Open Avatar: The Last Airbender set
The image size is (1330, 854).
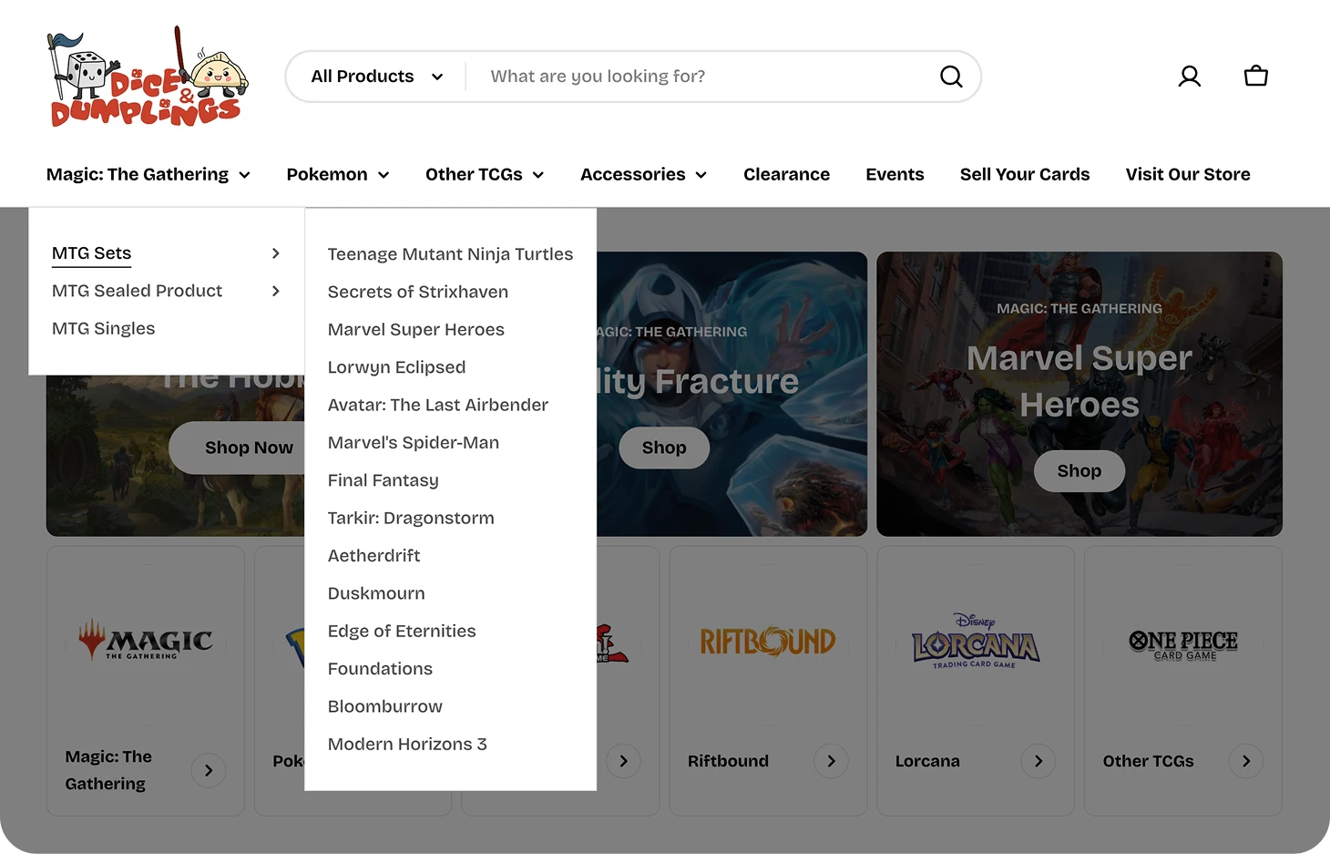[x=437, y=405]
